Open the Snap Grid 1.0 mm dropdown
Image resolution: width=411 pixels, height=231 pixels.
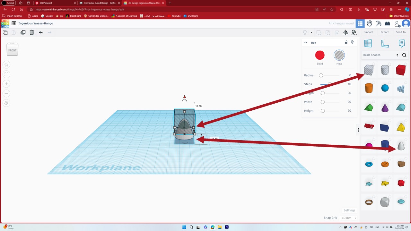point(348,218)
